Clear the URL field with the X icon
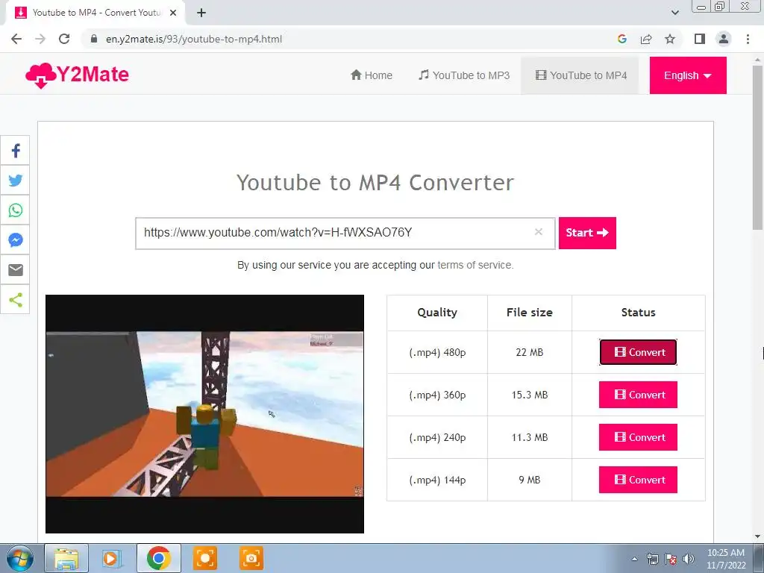This screenshot has width=764, height=573. click(x=539, y=232)
